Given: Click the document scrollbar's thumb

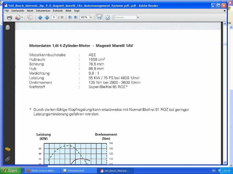Looking at the screenshot, I should (225, 44).
